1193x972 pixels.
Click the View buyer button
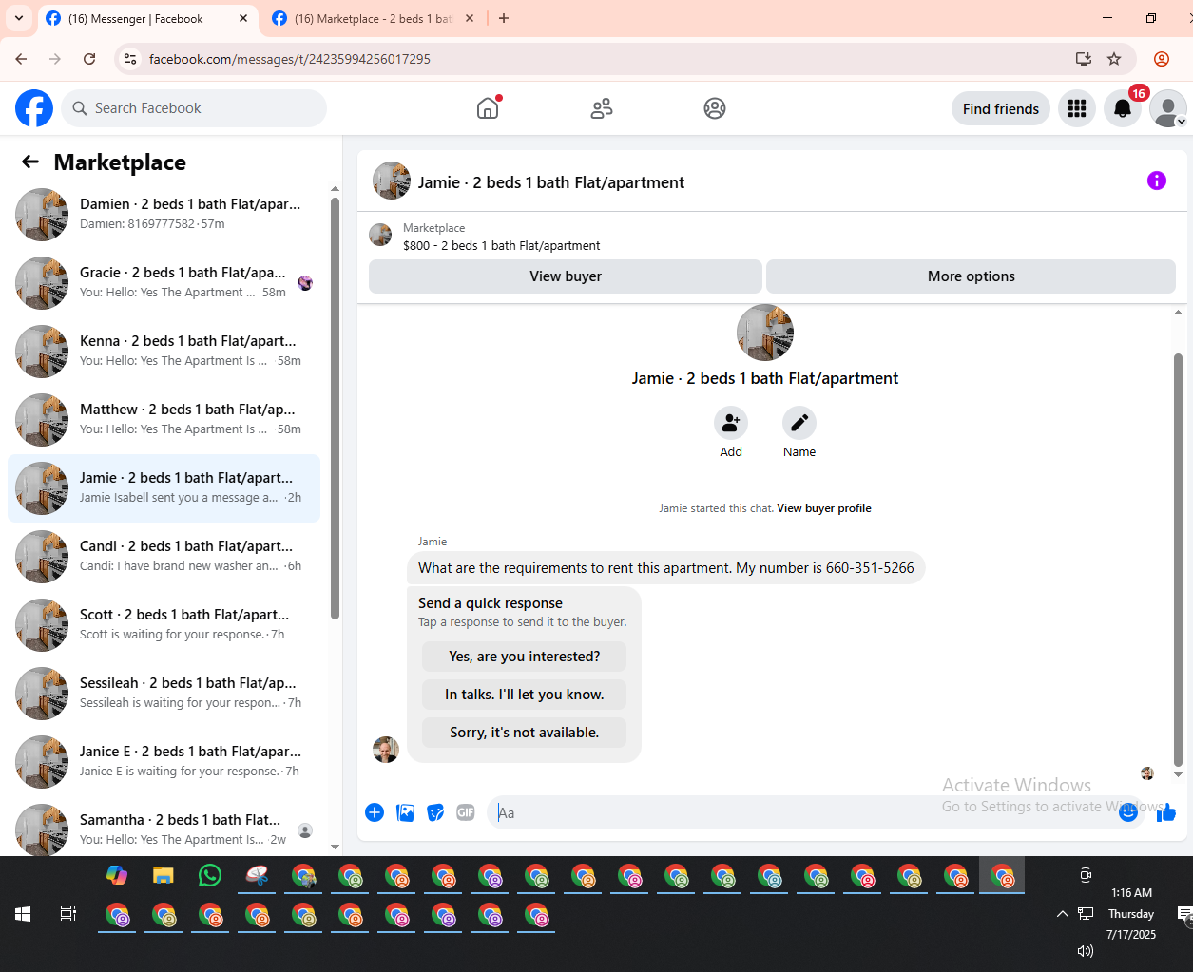coord(566,276)
